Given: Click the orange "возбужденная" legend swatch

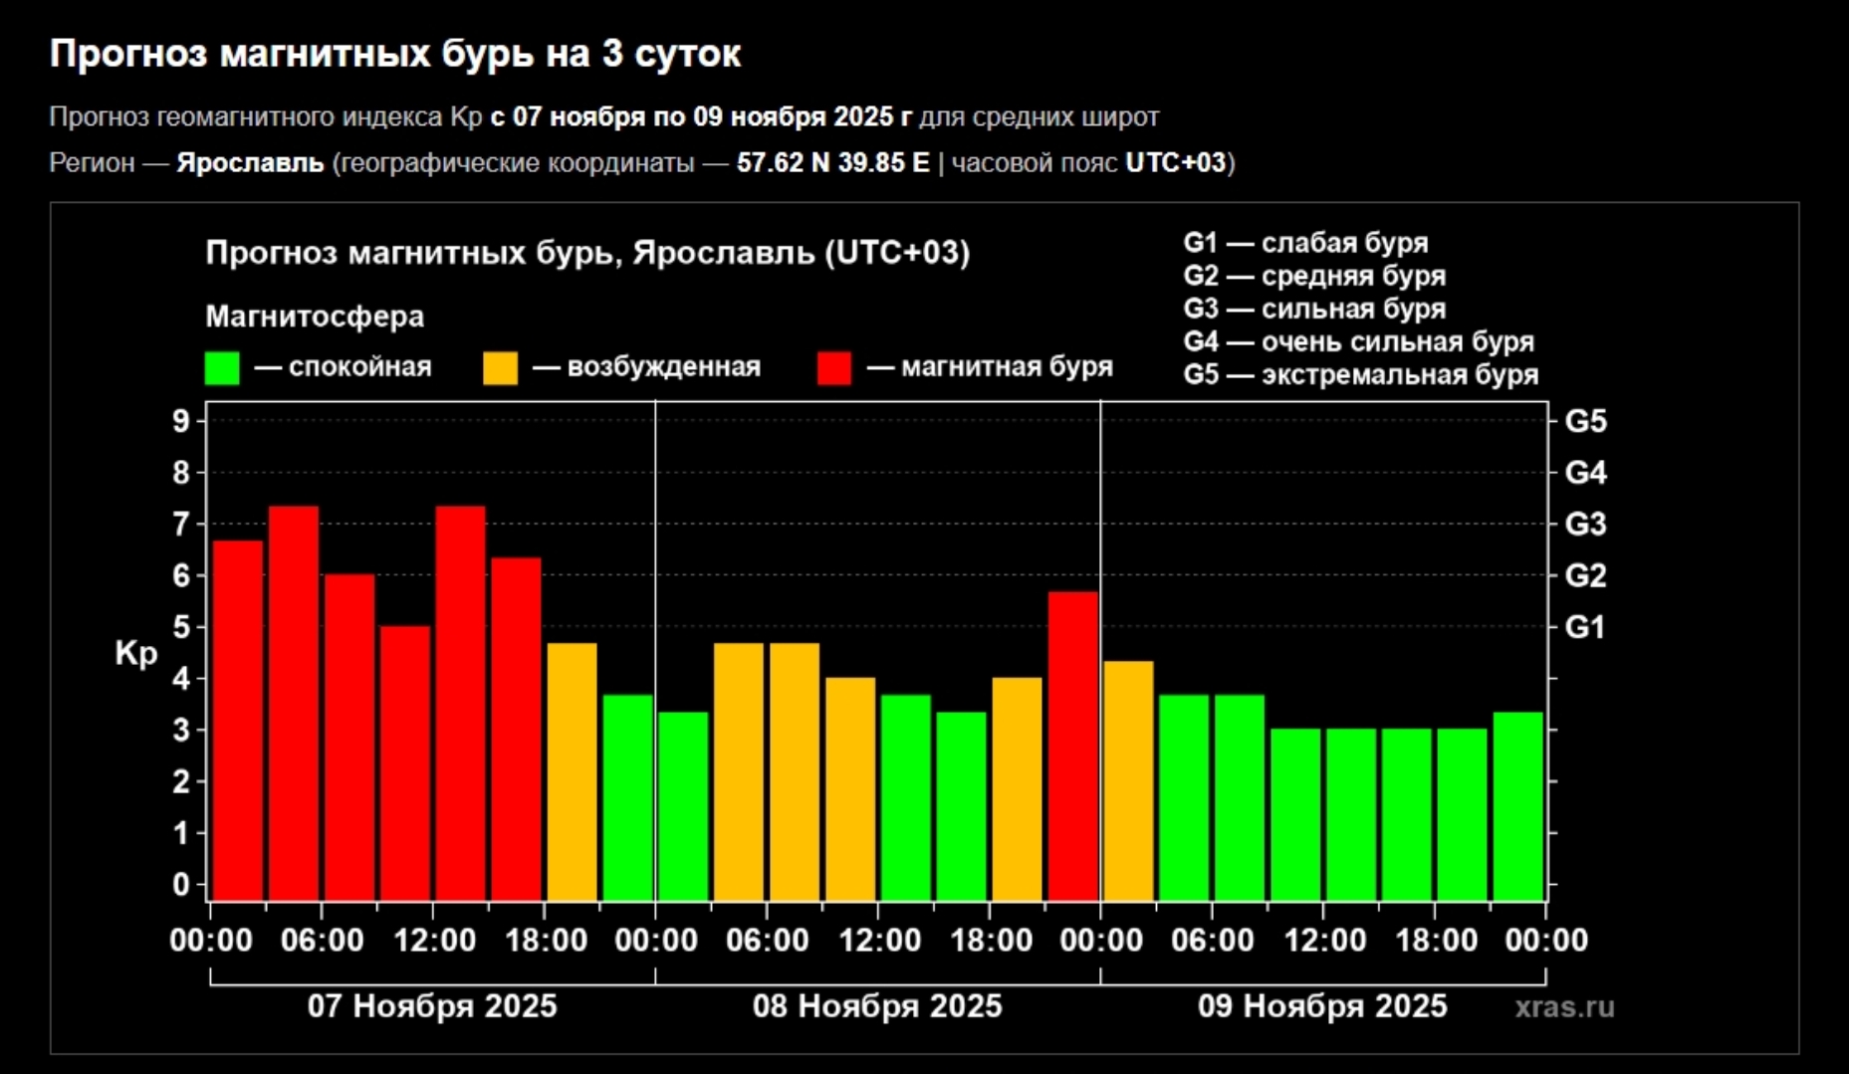Looking at the screenshot, I should point(500,367).
